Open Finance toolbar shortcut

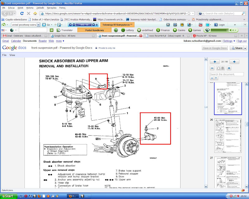tap(163, 30)
